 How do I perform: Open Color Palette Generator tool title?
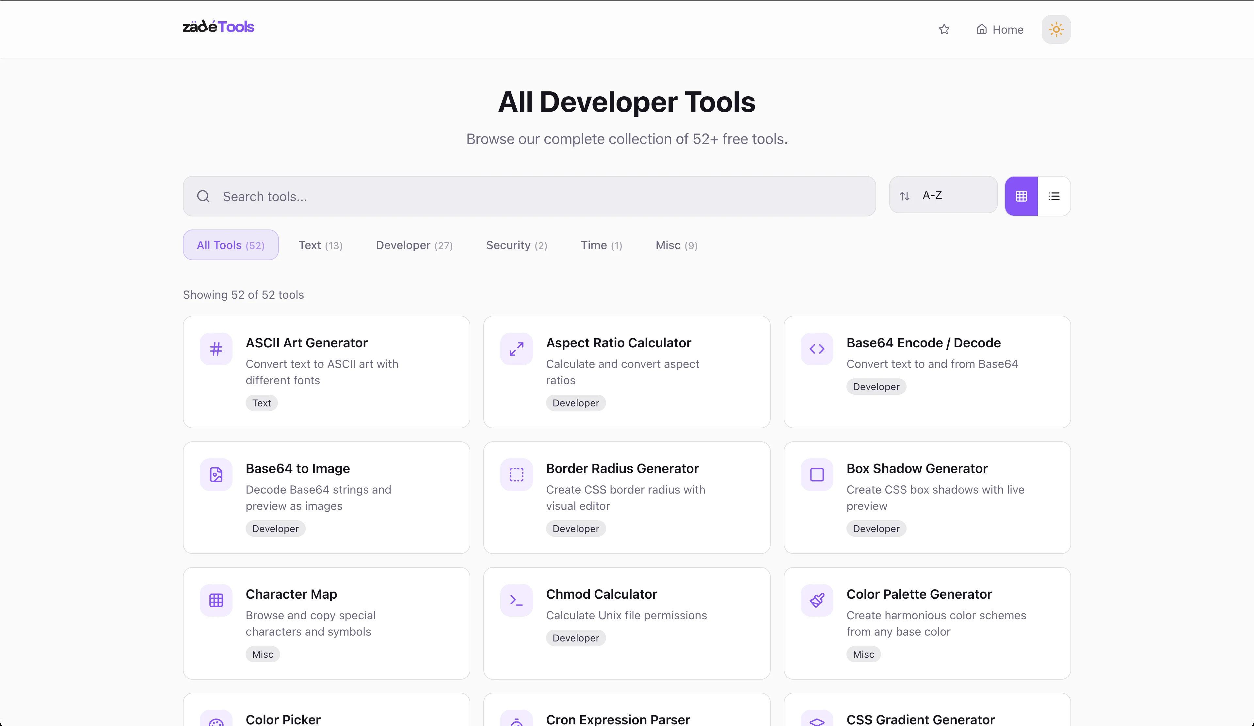(919, 594)
